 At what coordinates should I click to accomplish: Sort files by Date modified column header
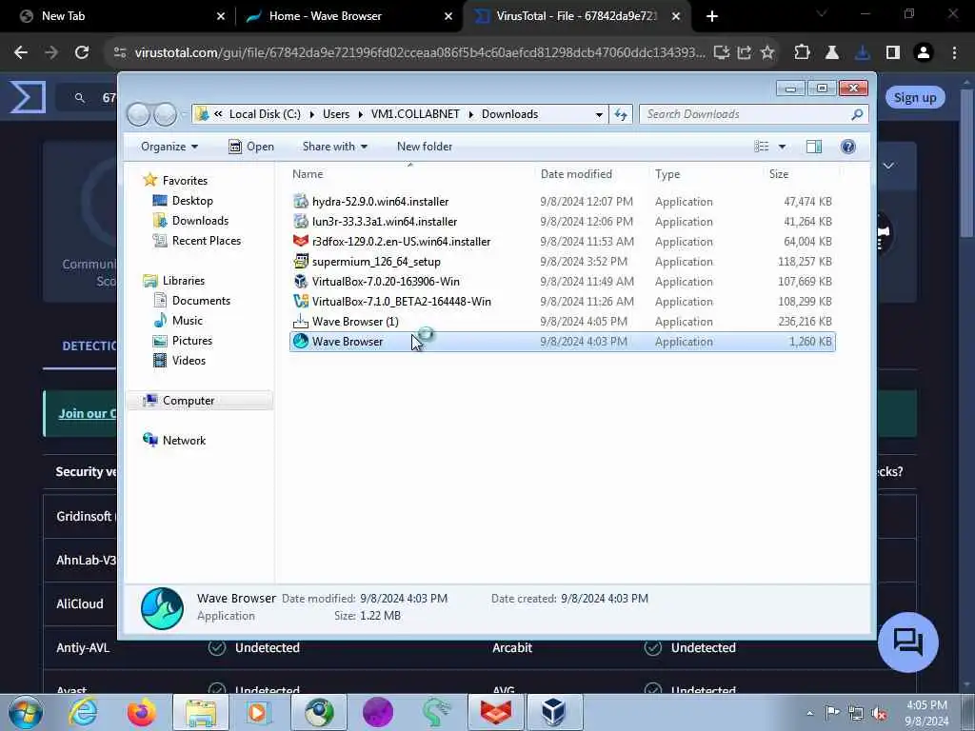coord(576,174)
